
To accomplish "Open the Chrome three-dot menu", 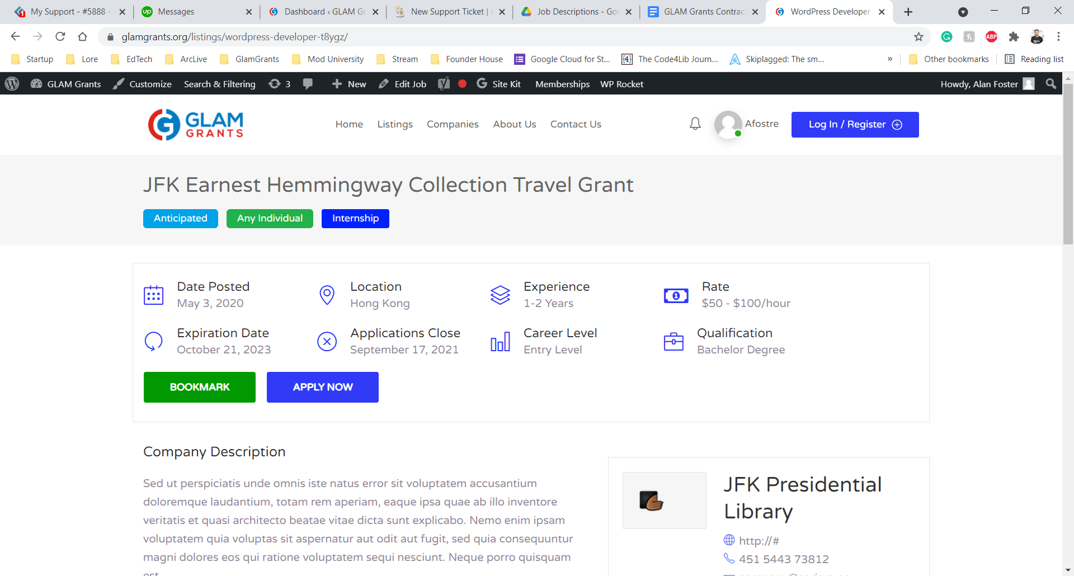I will 1058,37.
